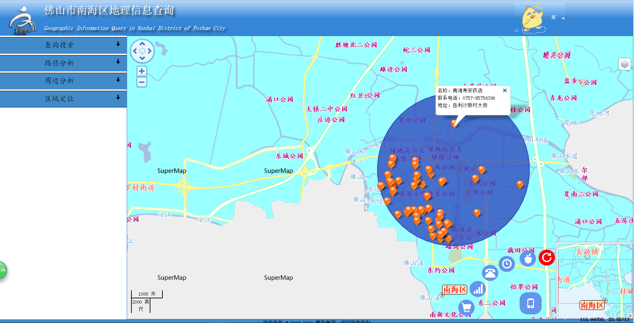Collapse the overview map with corner icon
The image size is (634, 323).
tap(629, 315)
